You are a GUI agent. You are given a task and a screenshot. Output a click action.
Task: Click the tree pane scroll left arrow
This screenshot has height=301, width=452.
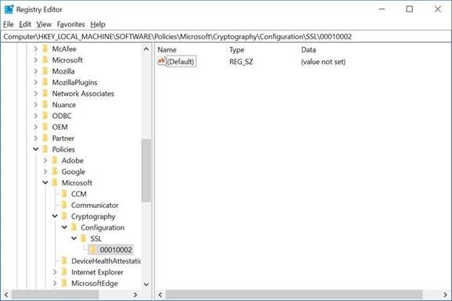pos(5,295)
